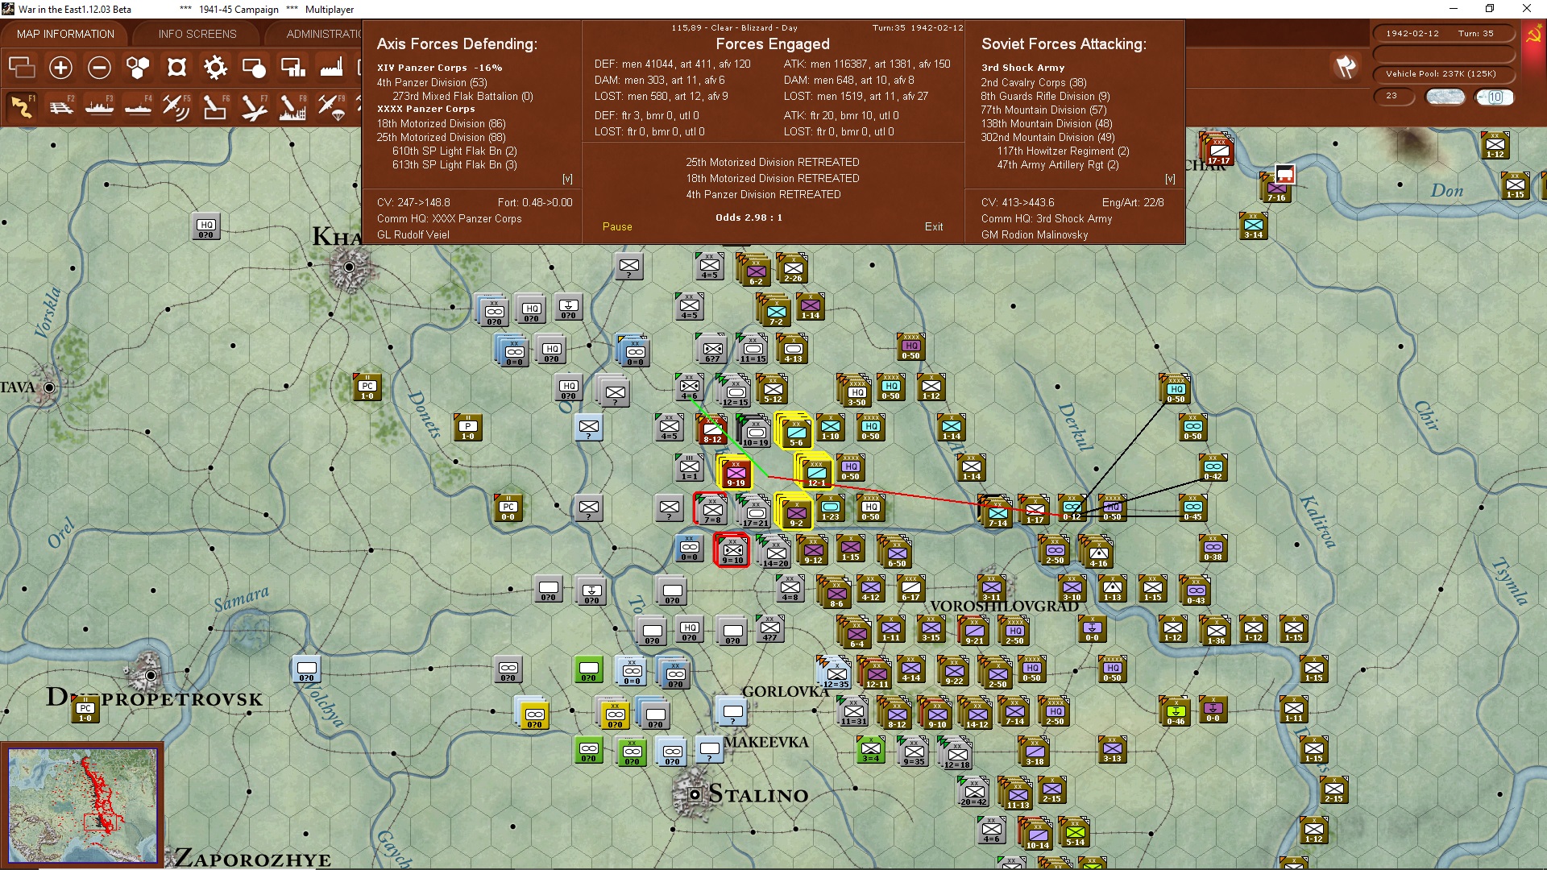Toggle F2 rail mode button
This screenshot has width=1547, height=870.
[x=60, y=106]
